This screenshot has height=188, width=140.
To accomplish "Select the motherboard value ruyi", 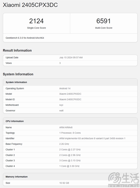I will [61, 105].
